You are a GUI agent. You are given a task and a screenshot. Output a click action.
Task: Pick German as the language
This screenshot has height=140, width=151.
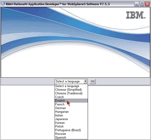pyautogui.click(x=71, y=108)
